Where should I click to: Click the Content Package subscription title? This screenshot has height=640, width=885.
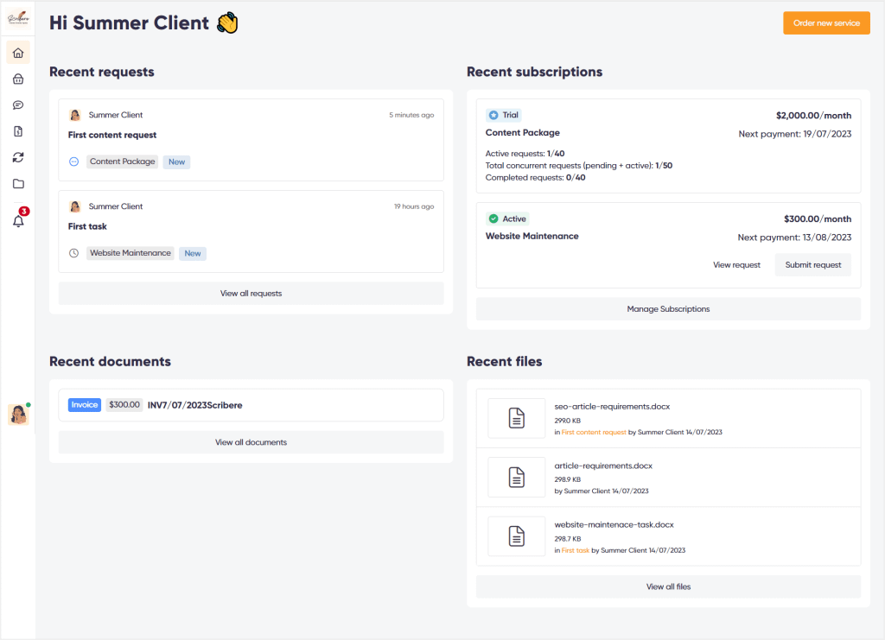(x=523, y=133)
